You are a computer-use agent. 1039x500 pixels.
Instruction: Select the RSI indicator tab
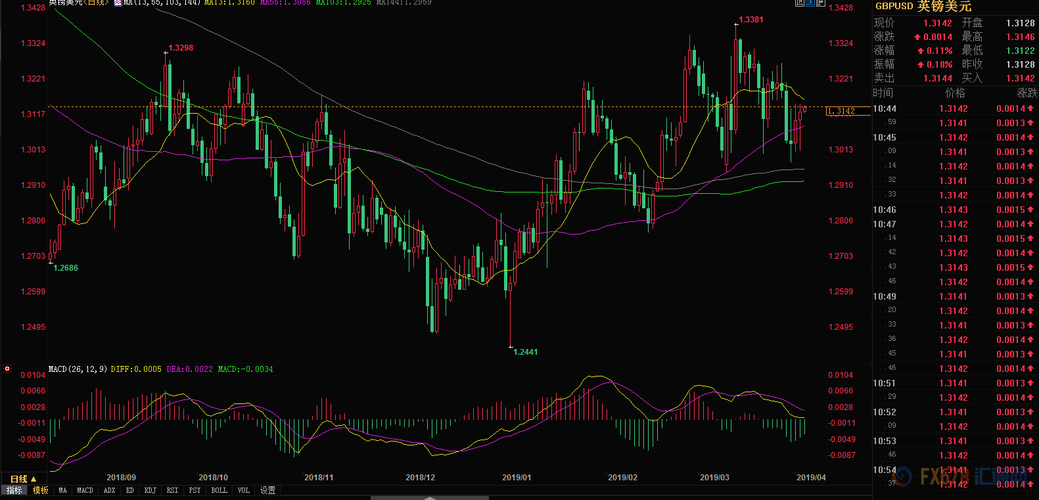point(172,490)
